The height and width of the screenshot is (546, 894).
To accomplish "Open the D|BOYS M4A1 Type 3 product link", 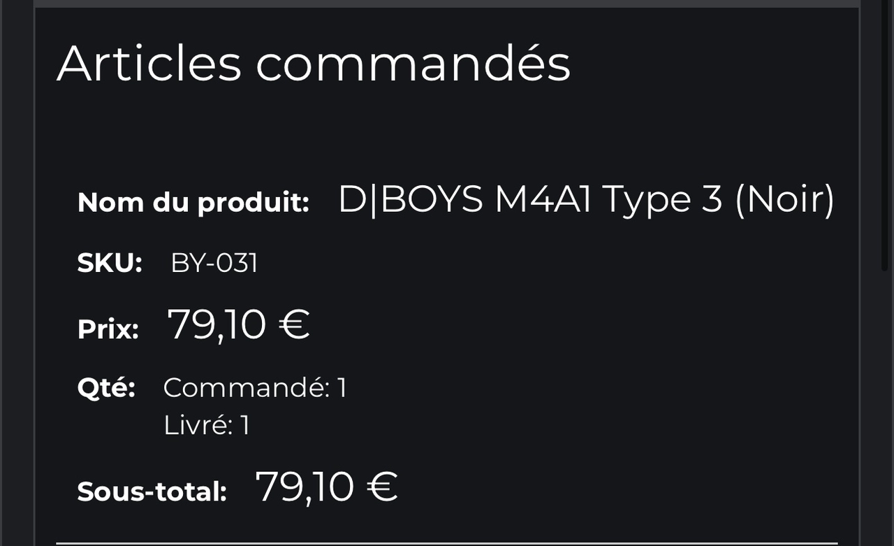I will (585, 200).
